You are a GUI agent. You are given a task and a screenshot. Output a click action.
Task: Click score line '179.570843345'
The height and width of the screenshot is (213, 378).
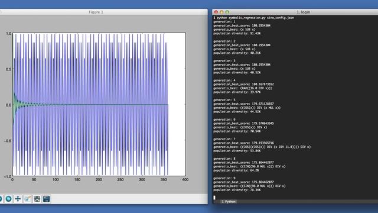(243, 123)
